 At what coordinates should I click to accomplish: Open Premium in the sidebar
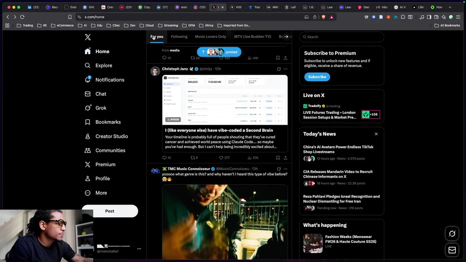(x=100, y=164)
